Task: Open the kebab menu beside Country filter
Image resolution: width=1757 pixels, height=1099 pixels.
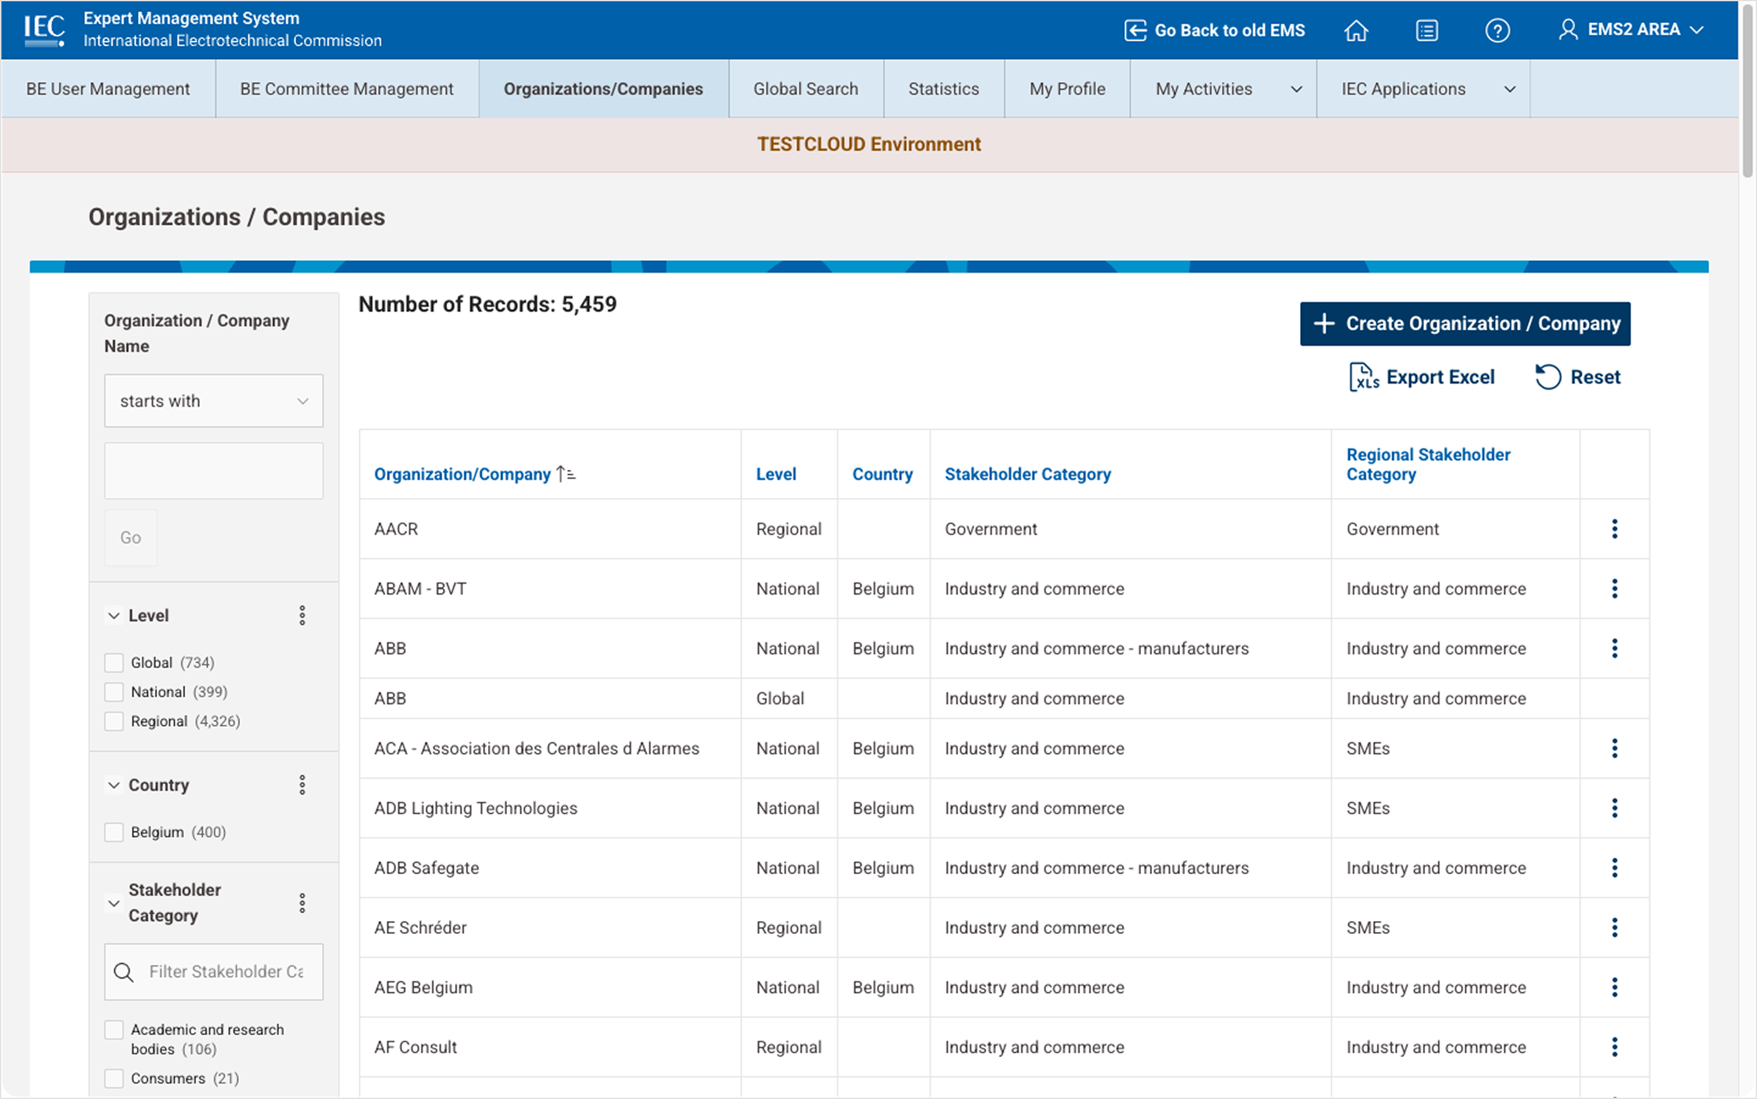Action: pos(303,784)
